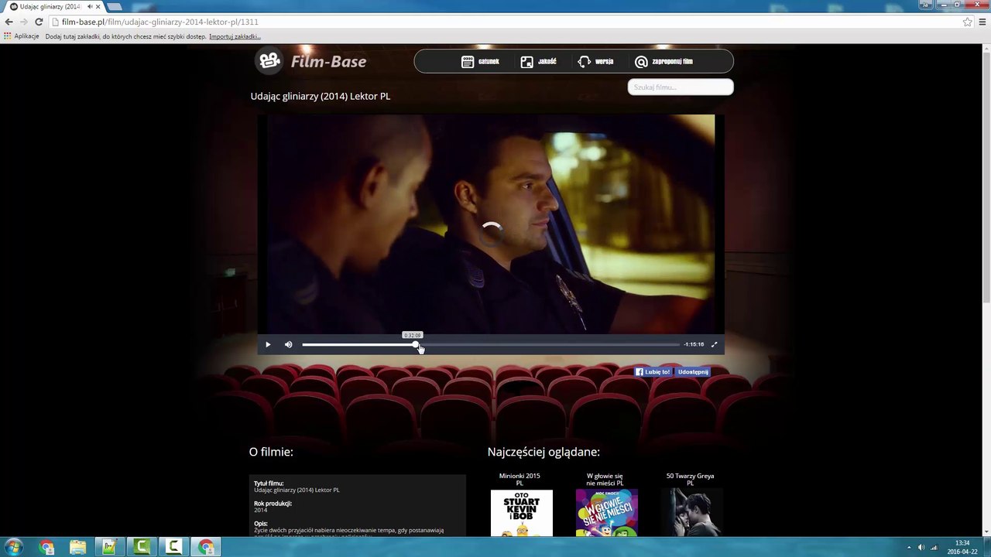Open the jakość quality menu
The image size is (991, 557).
[538, 62]
